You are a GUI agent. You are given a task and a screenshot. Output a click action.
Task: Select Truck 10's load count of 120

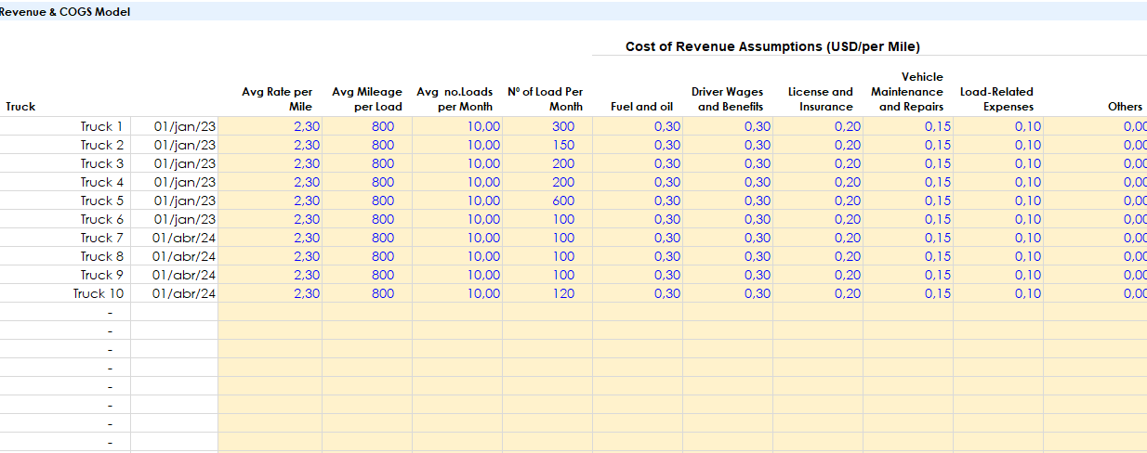561,293
